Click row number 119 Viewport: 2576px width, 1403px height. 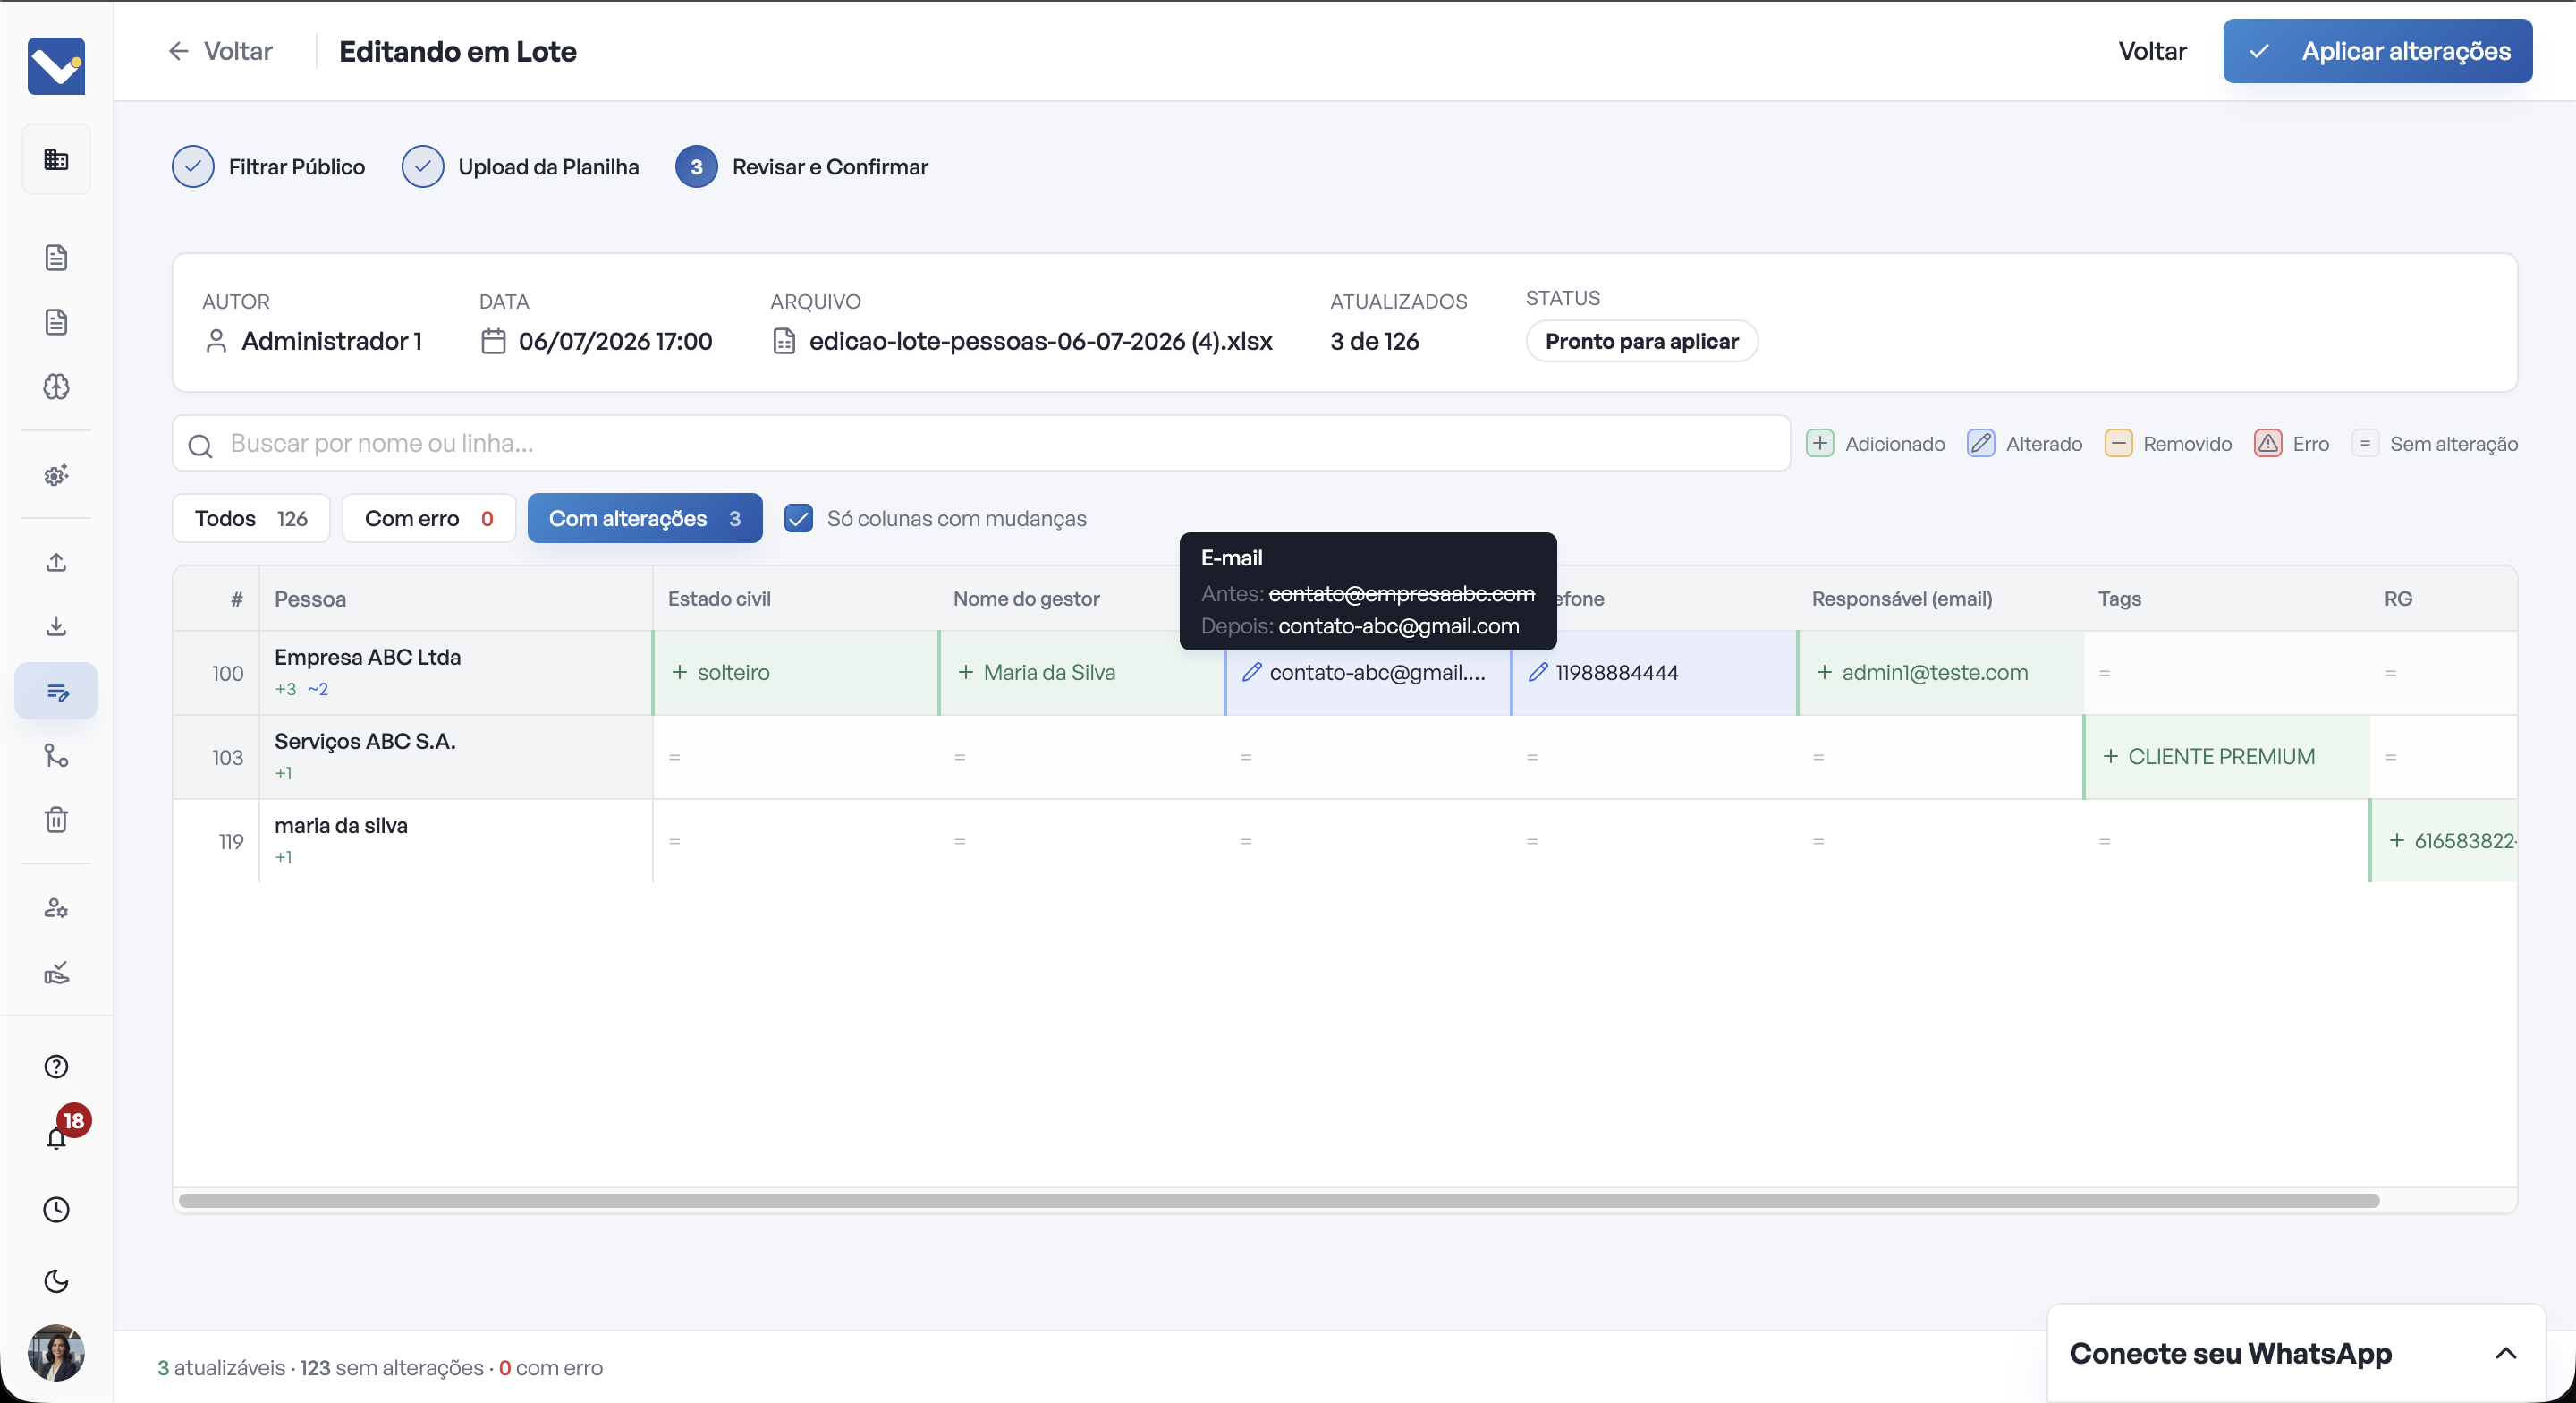click(x=231, y=842)
